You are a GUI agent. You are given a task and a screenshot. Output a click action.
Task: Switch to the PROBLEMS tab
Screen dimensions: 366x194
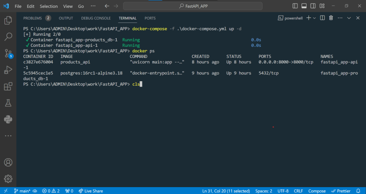click(x=32, y=18)
